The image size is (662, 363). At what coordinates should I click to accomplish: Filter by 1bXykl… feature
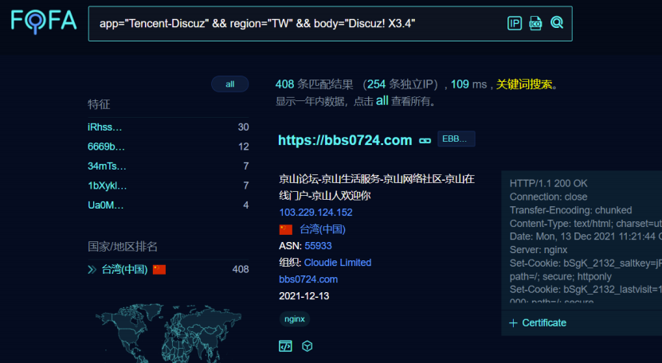pyautogui.click(x=108, y=185)
